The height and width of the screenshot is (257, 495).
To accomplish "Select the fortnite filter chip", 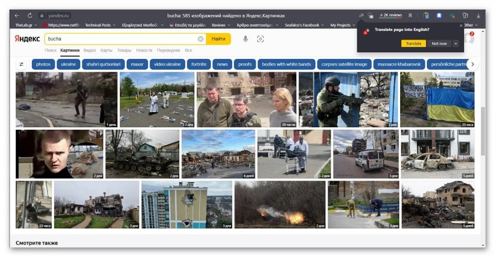I will 199,64.
